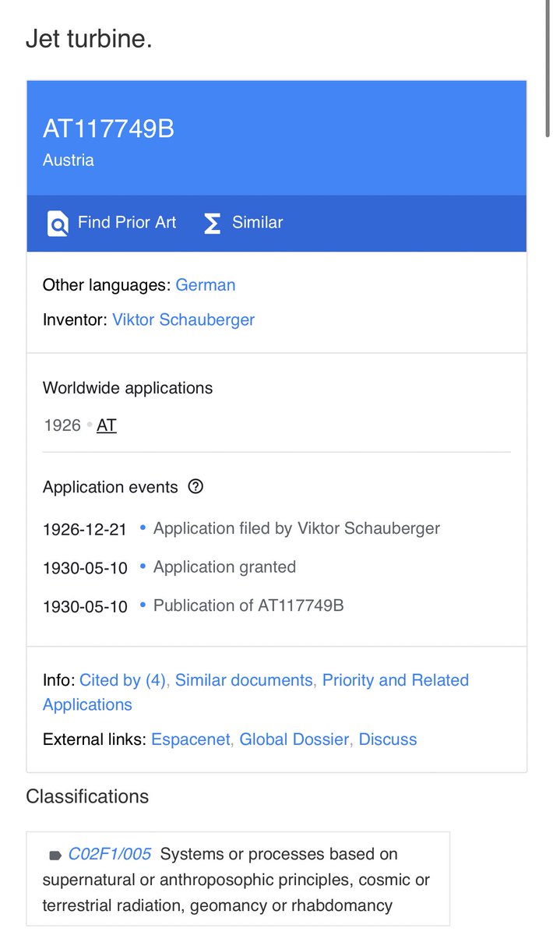Jump to Similar documents
The width and height of the screenshot is (553, 935).
coord(243,680)
